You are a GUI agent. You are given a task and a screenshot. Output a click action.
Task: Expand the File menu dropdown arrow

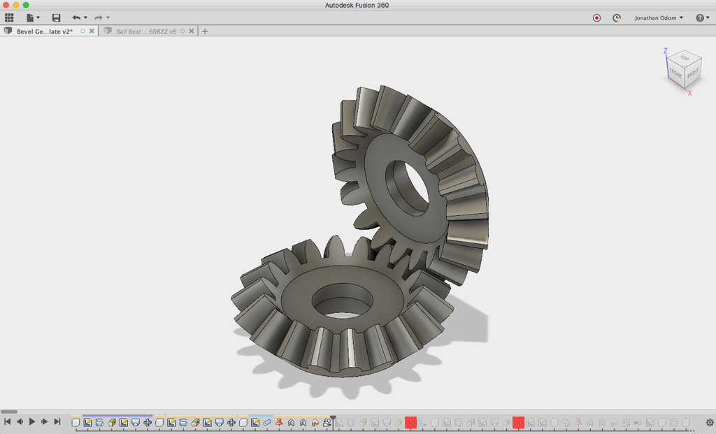tap(38, 17)
